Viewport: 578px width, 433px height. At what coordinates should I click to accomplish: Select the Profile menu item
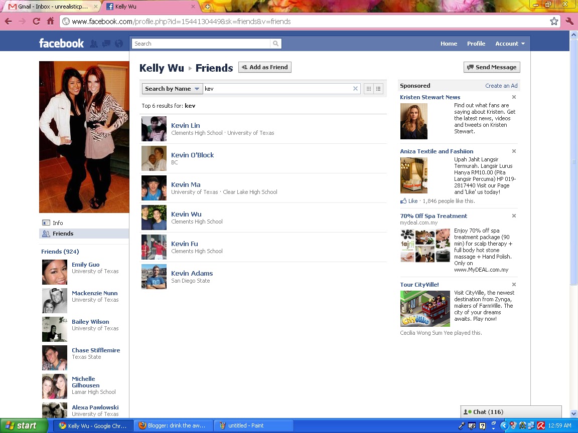point(476,44)
